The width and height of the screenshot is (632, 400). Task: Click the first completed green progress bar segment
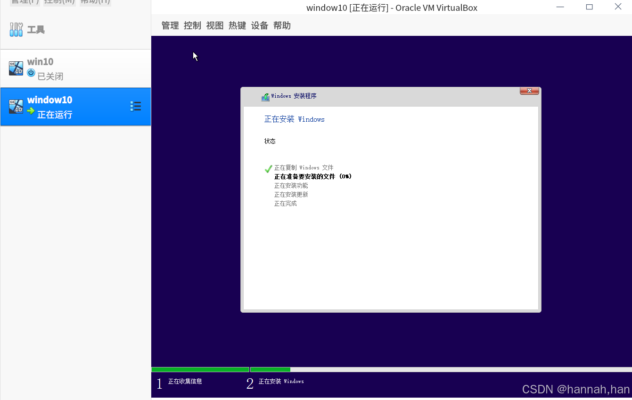[200, 369]
